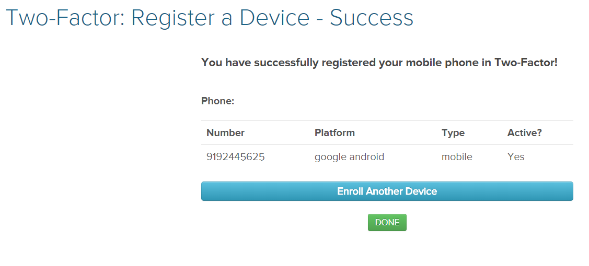Click the Type column header
The image size is (589, 266).
pos(453,133)
